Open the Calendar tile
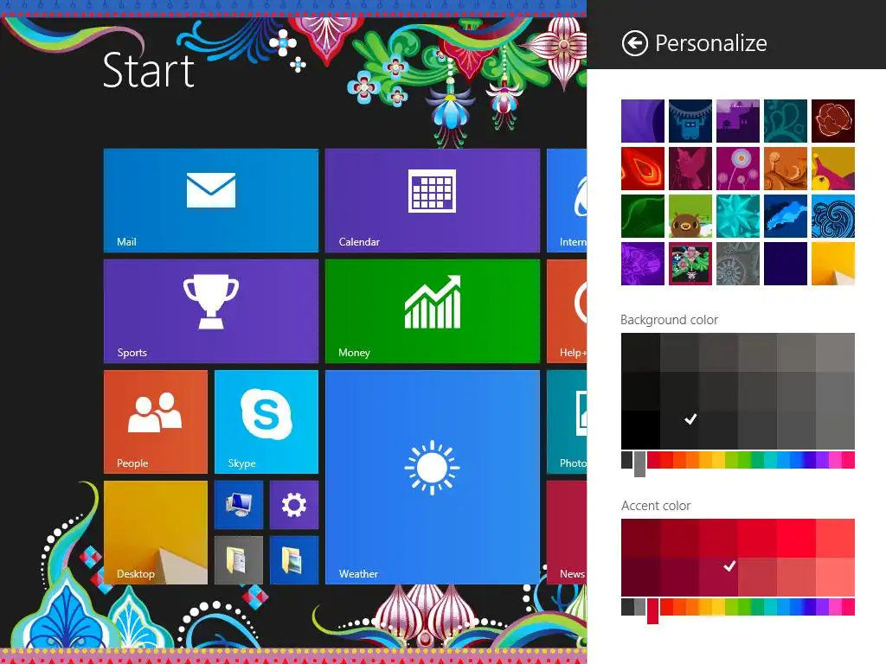The width and height of the screenshot is (886, 664). [x=433, y=201]
